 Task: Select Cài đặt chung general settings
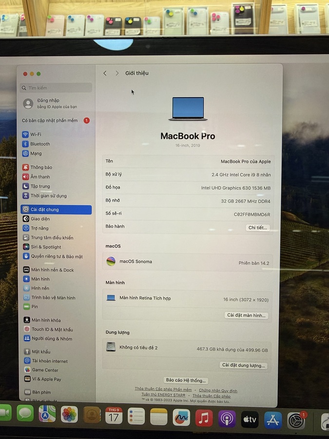(x=56, y=209)
